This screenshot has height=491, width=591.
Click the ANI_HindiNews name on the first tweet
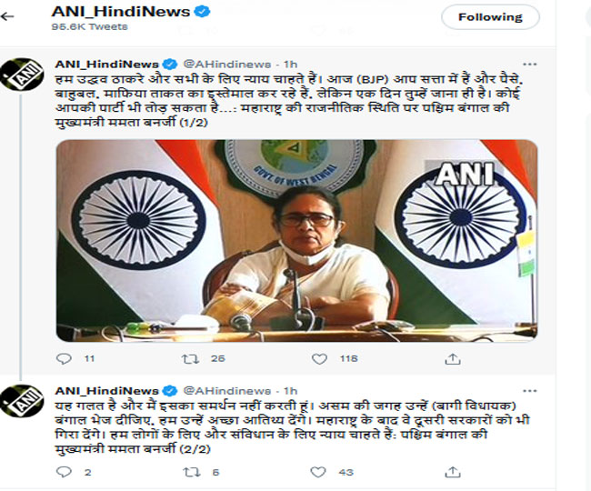(x=107, y=64)
